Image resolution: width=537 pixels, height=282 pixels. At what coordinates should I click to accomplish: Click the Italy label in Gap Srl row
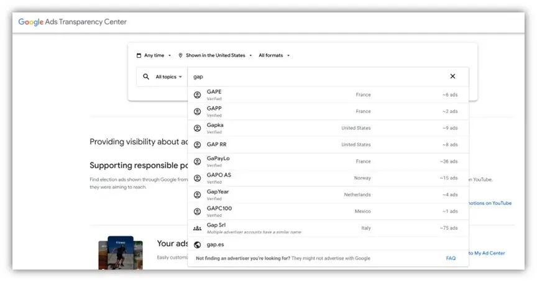pos(365,228)
